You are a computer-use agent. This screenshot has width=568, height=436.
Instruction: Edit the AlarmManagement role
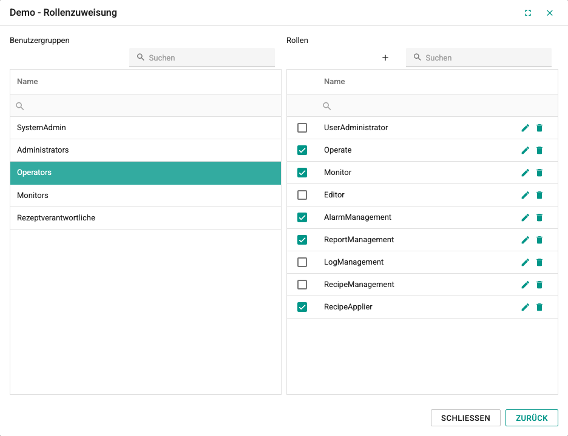[x=525, y=217]
